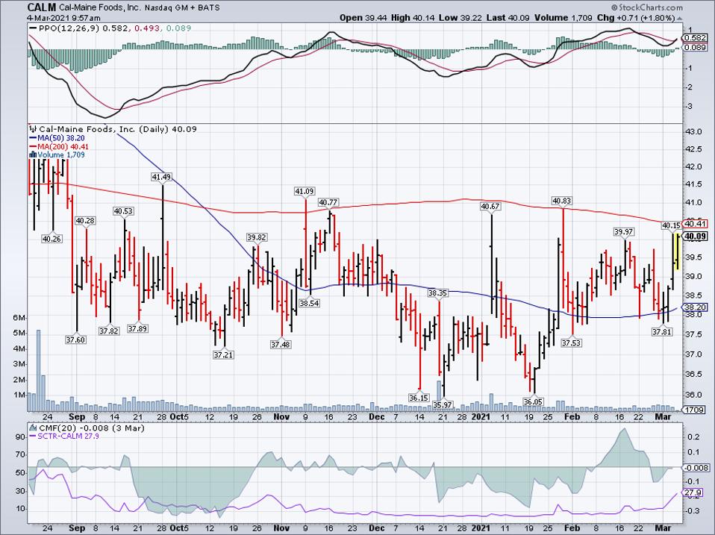Click the 4-Mar-2021 9:57am timestamp

[x=63, y=18]
